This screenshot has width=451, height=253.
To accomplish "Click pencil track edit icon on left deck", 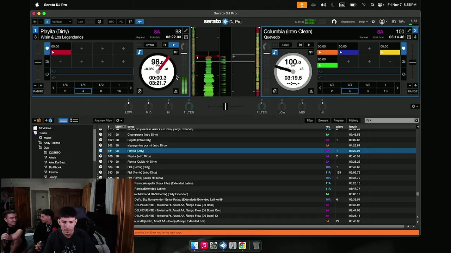I will [x=186, y=31].
